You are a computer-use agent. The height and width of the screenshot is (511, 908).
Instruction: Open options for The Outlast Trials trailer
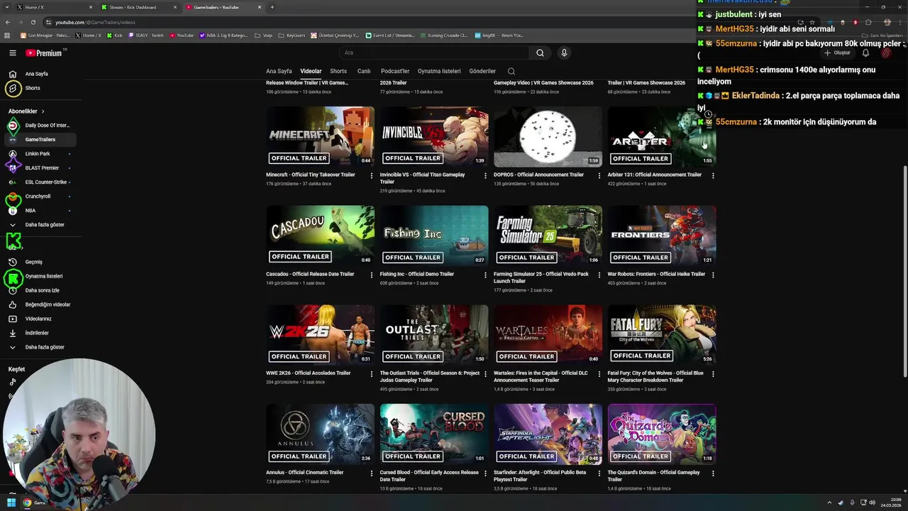(485, 373)
